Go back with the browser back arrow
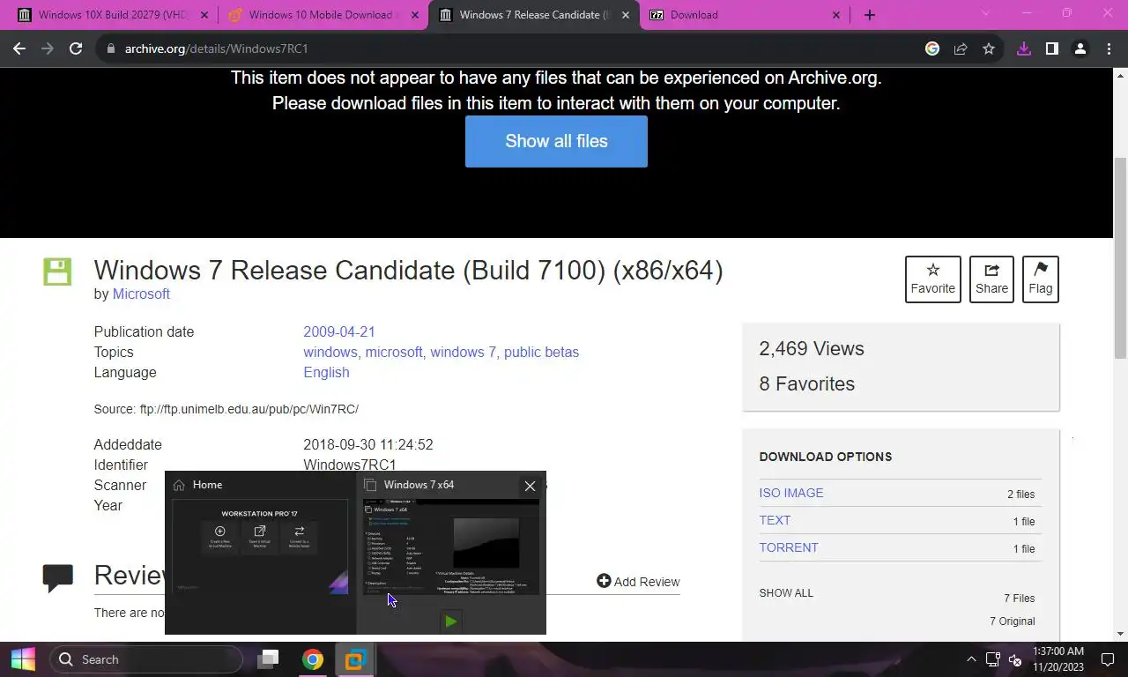Viewport: 1128px width, 677px height. [x=19, y=48]
